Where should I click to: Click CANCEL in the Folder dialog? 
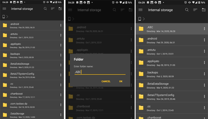click(106, 81)
